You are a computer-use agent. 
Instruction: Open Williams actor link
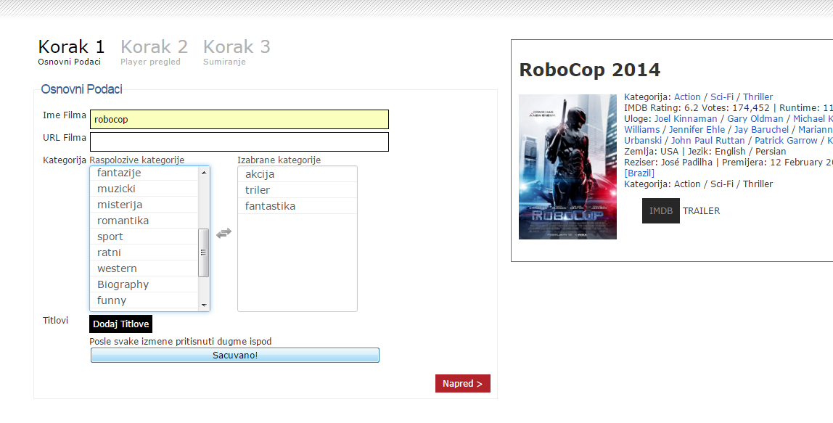click(x=641, y=130)
